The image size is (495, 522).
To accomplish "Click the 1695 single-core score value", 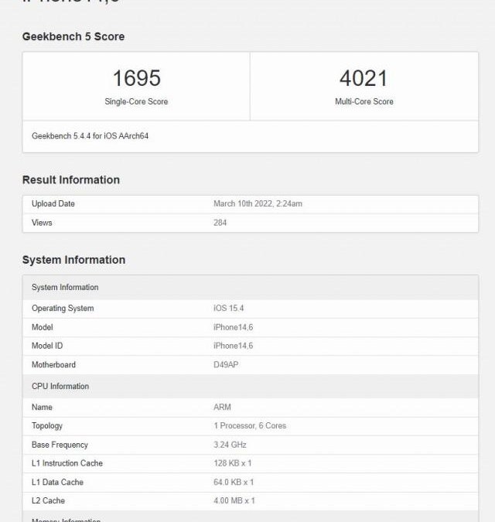I will click(136, 78).
